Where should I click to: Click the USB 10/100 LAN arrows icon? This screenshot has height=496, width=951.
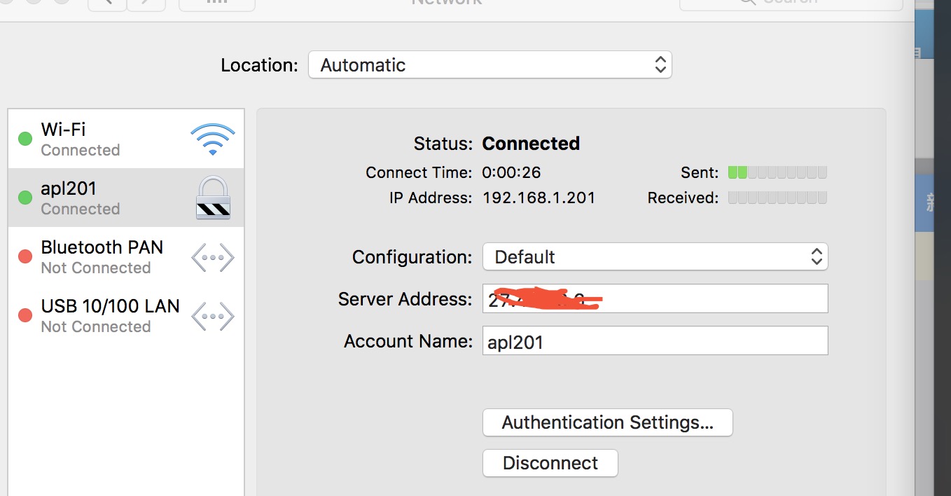pos(212,316)
